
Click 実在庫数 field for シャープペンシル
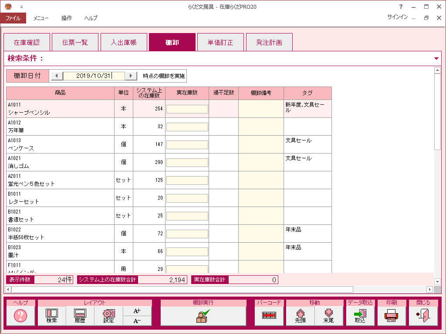coord(187,109)
